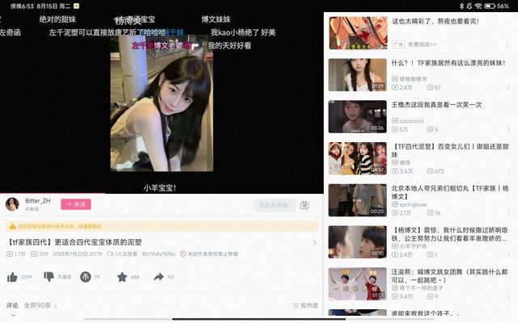Open more options for 汪浚熙 video
518x323 pixels.
pyautogui.click(x=508, y=296)
